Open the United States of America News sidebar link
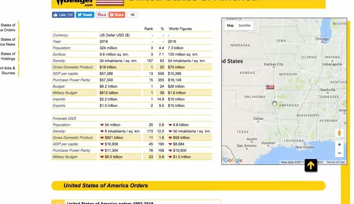This screenshot has height=204, width=354. 8,42
